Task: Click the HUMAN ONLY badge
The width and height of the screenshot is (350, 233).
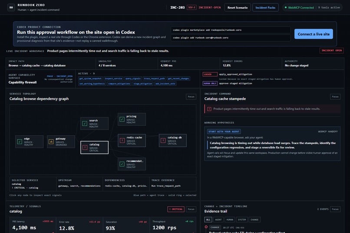Action: 210,83
